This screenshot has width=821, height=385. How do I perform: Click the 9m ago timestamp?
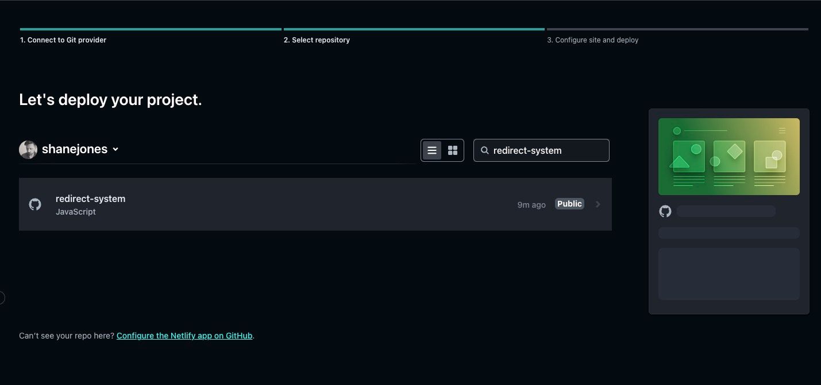pyautogui.click(x=531, y=205)
